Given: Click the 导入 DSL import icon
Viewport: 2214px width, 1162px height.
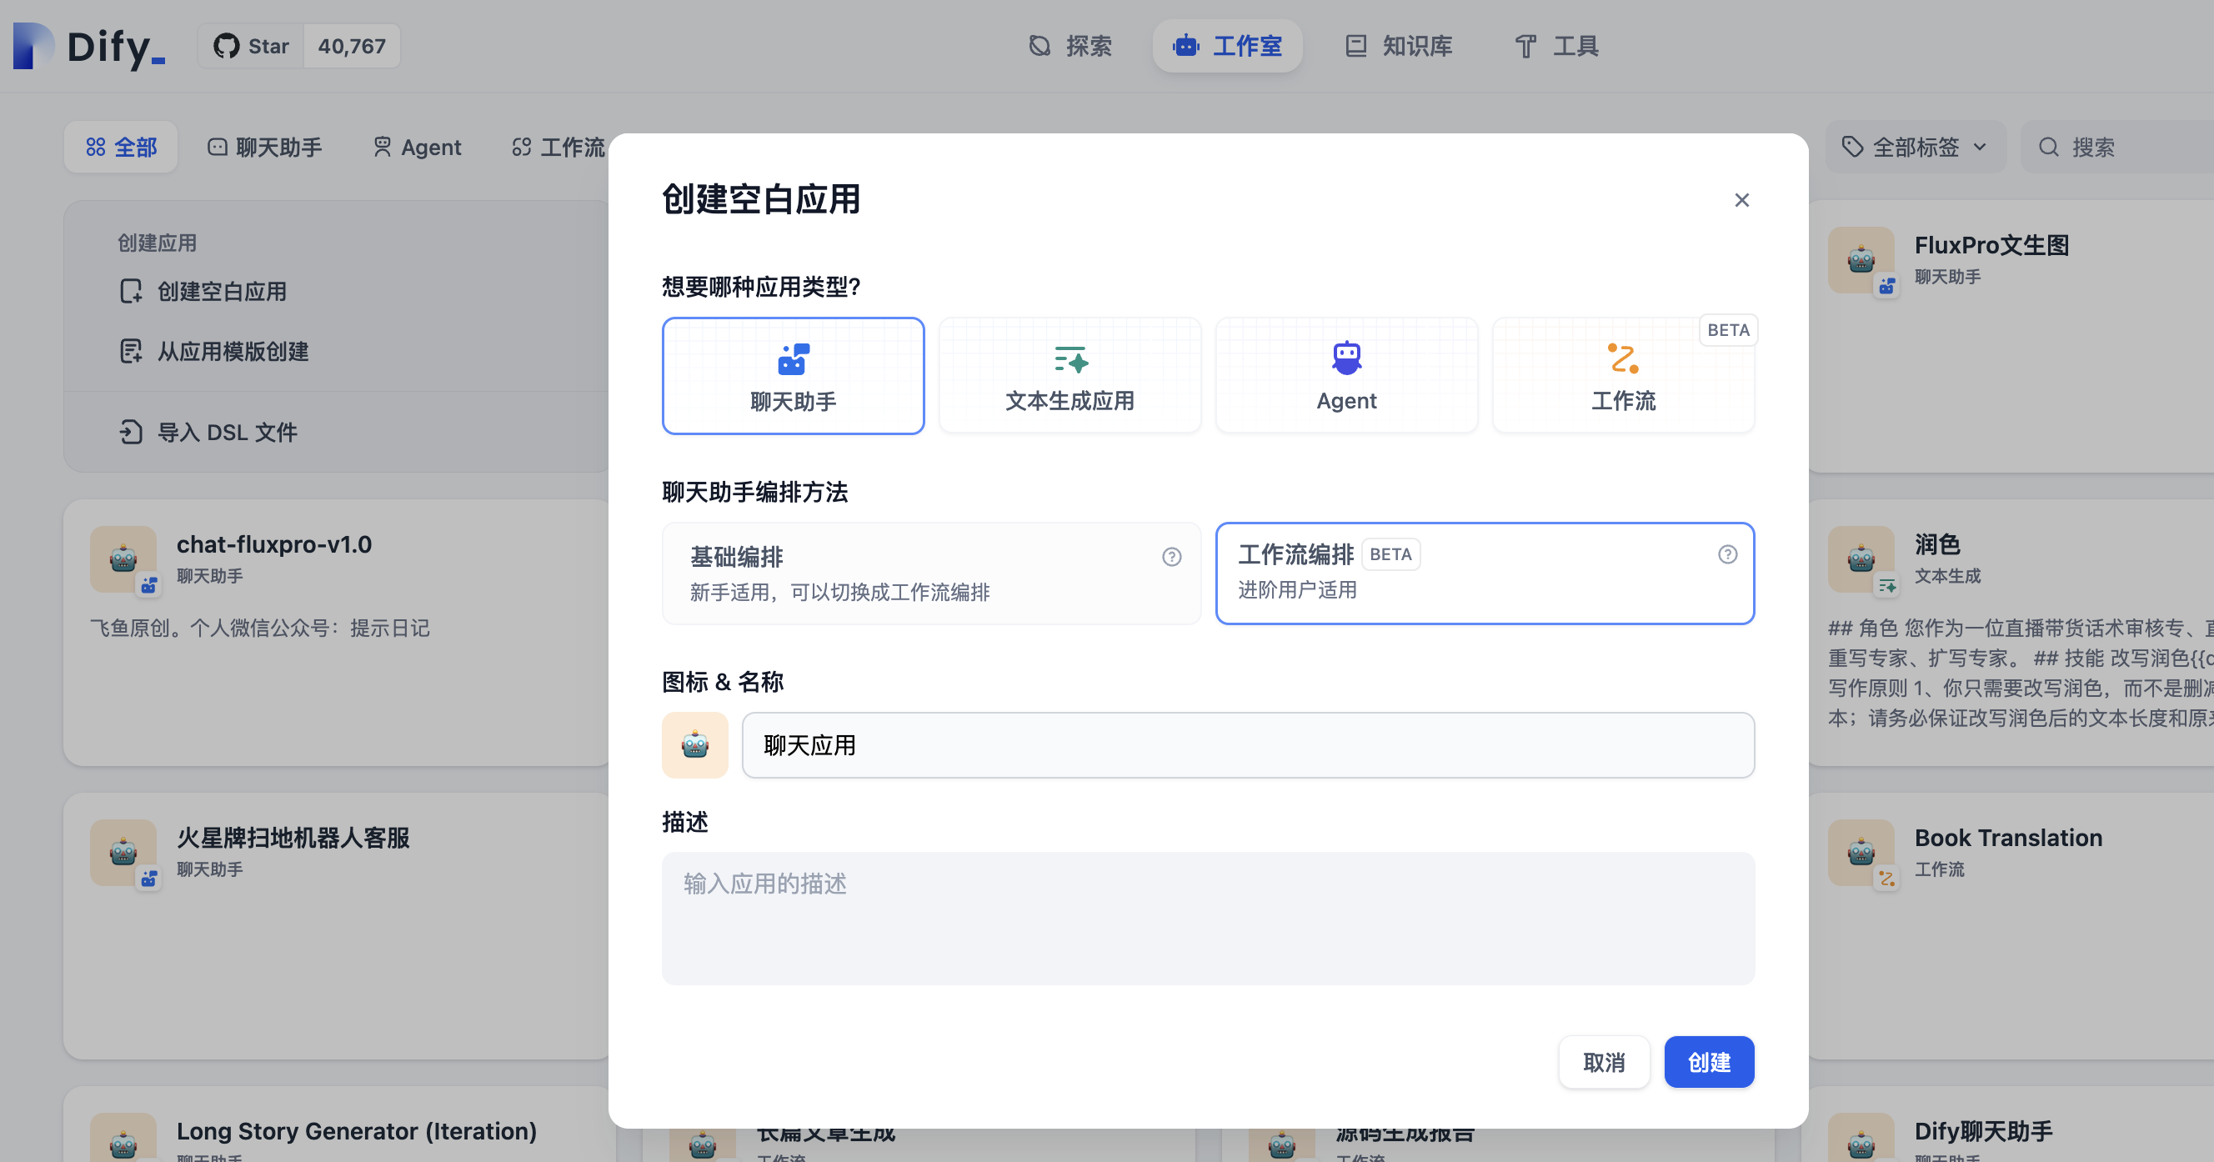Looking at the screenshot, I should pos(131,432).
